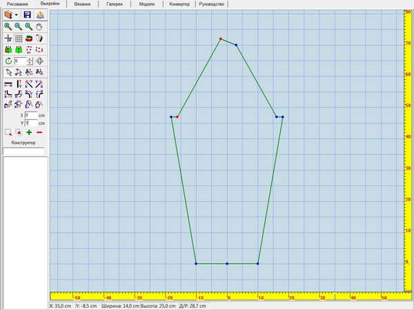Select the hand pan tool
414x310 pixels.
click(x=39, y=27)
